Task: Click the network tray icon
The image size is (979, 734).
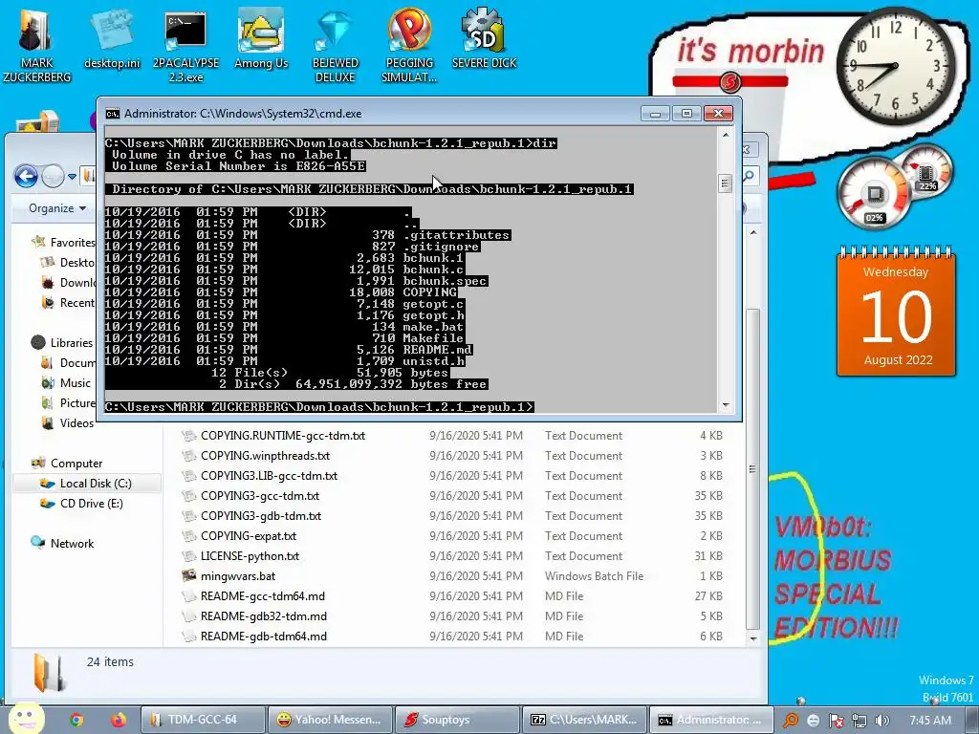Action: tap(859, 721)
